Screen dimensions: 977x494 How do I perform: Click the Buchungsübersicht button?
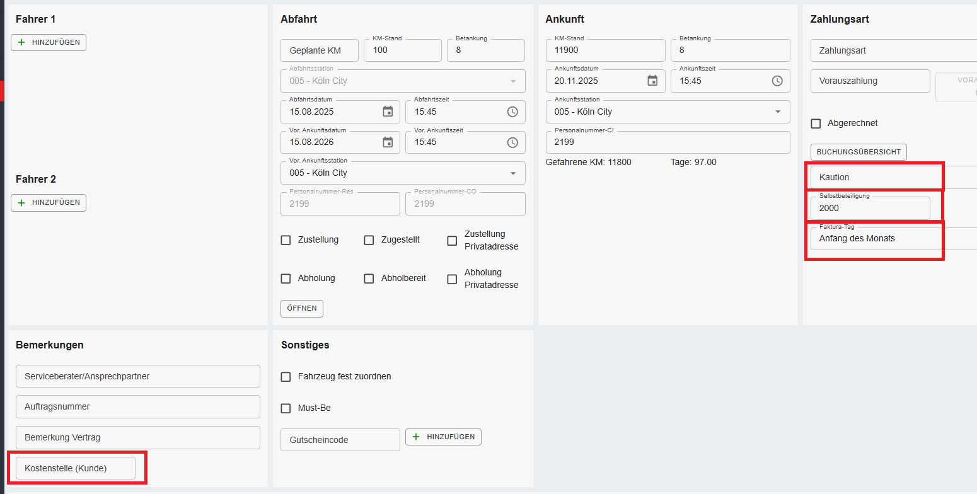[x=858, y=152]
